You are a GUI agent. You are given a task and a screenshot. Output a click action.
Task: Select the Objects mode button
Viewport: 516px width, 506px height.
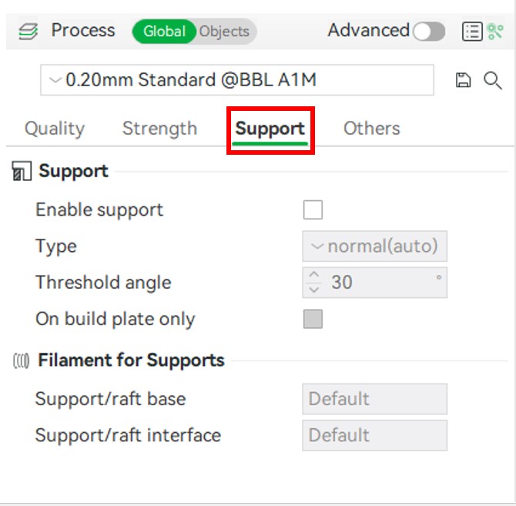click(224, 32)
